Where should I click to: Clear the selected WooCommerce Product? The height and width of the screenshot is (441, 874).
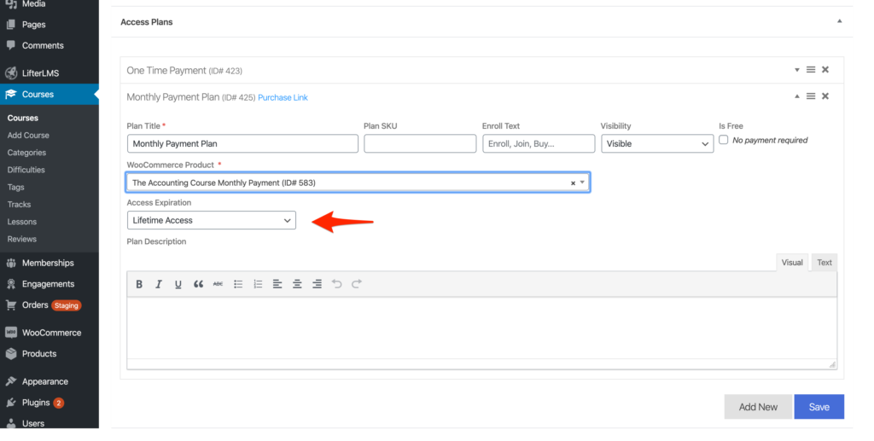(x=573, y=183)
